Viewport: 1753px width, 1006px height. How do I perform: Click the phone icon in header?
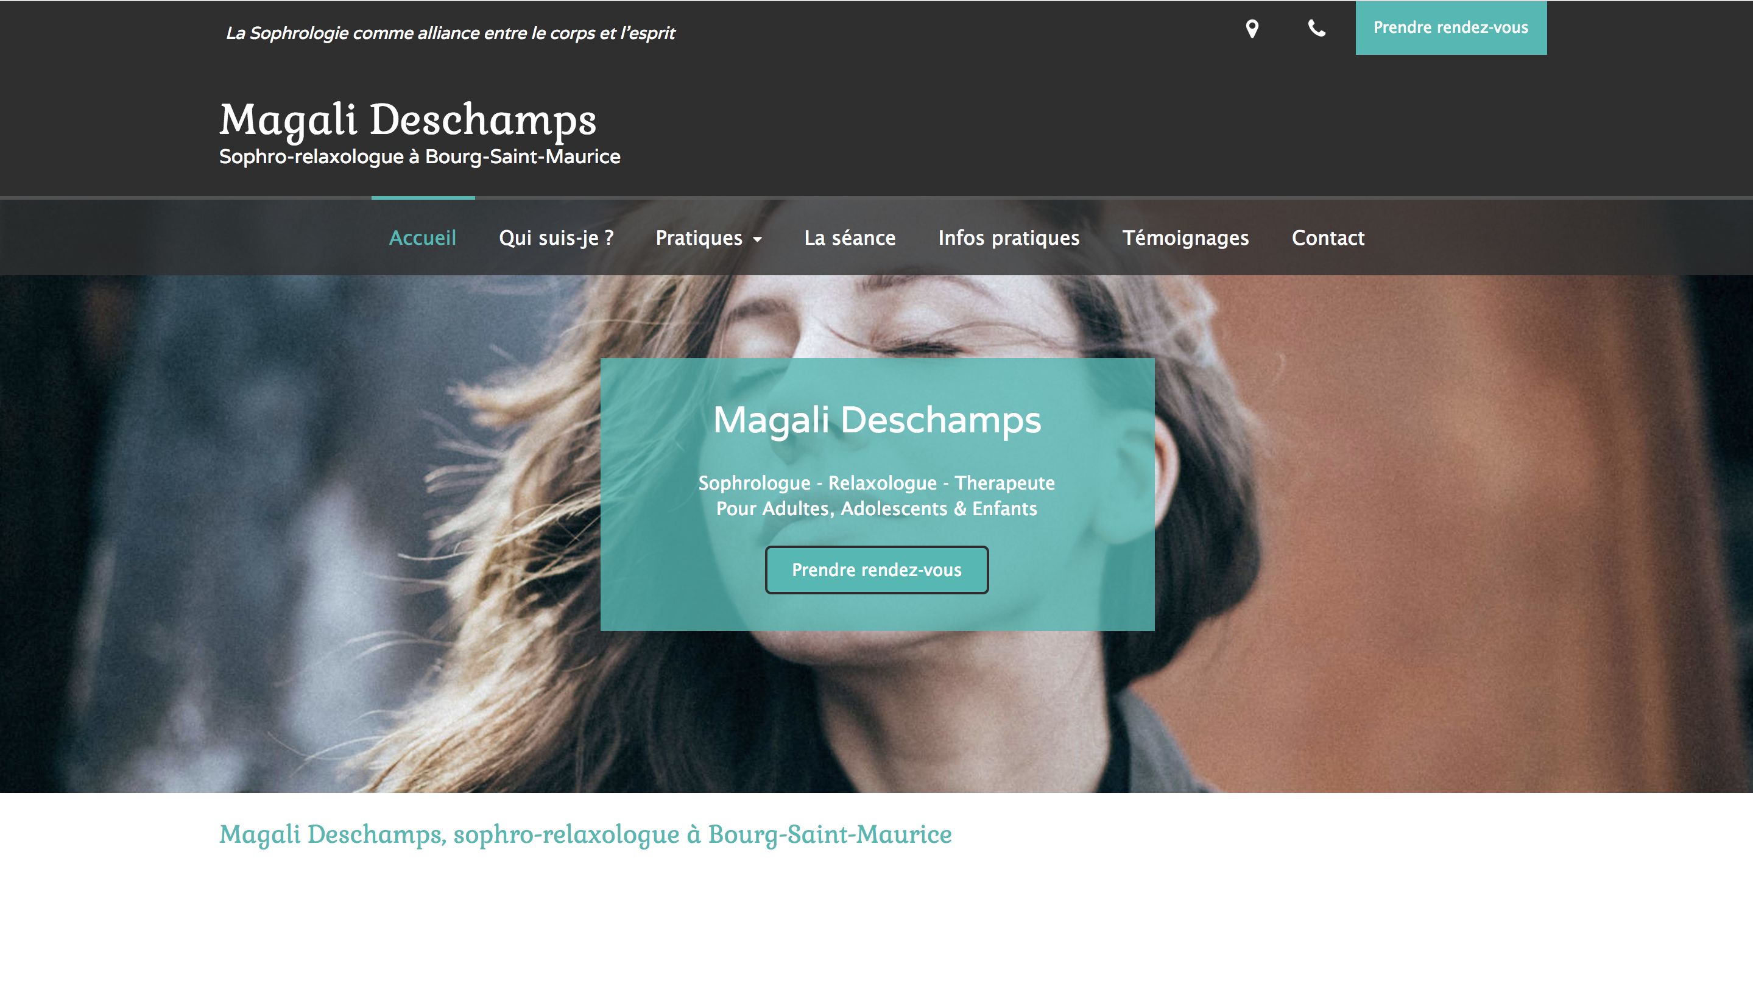point(1317,29)
